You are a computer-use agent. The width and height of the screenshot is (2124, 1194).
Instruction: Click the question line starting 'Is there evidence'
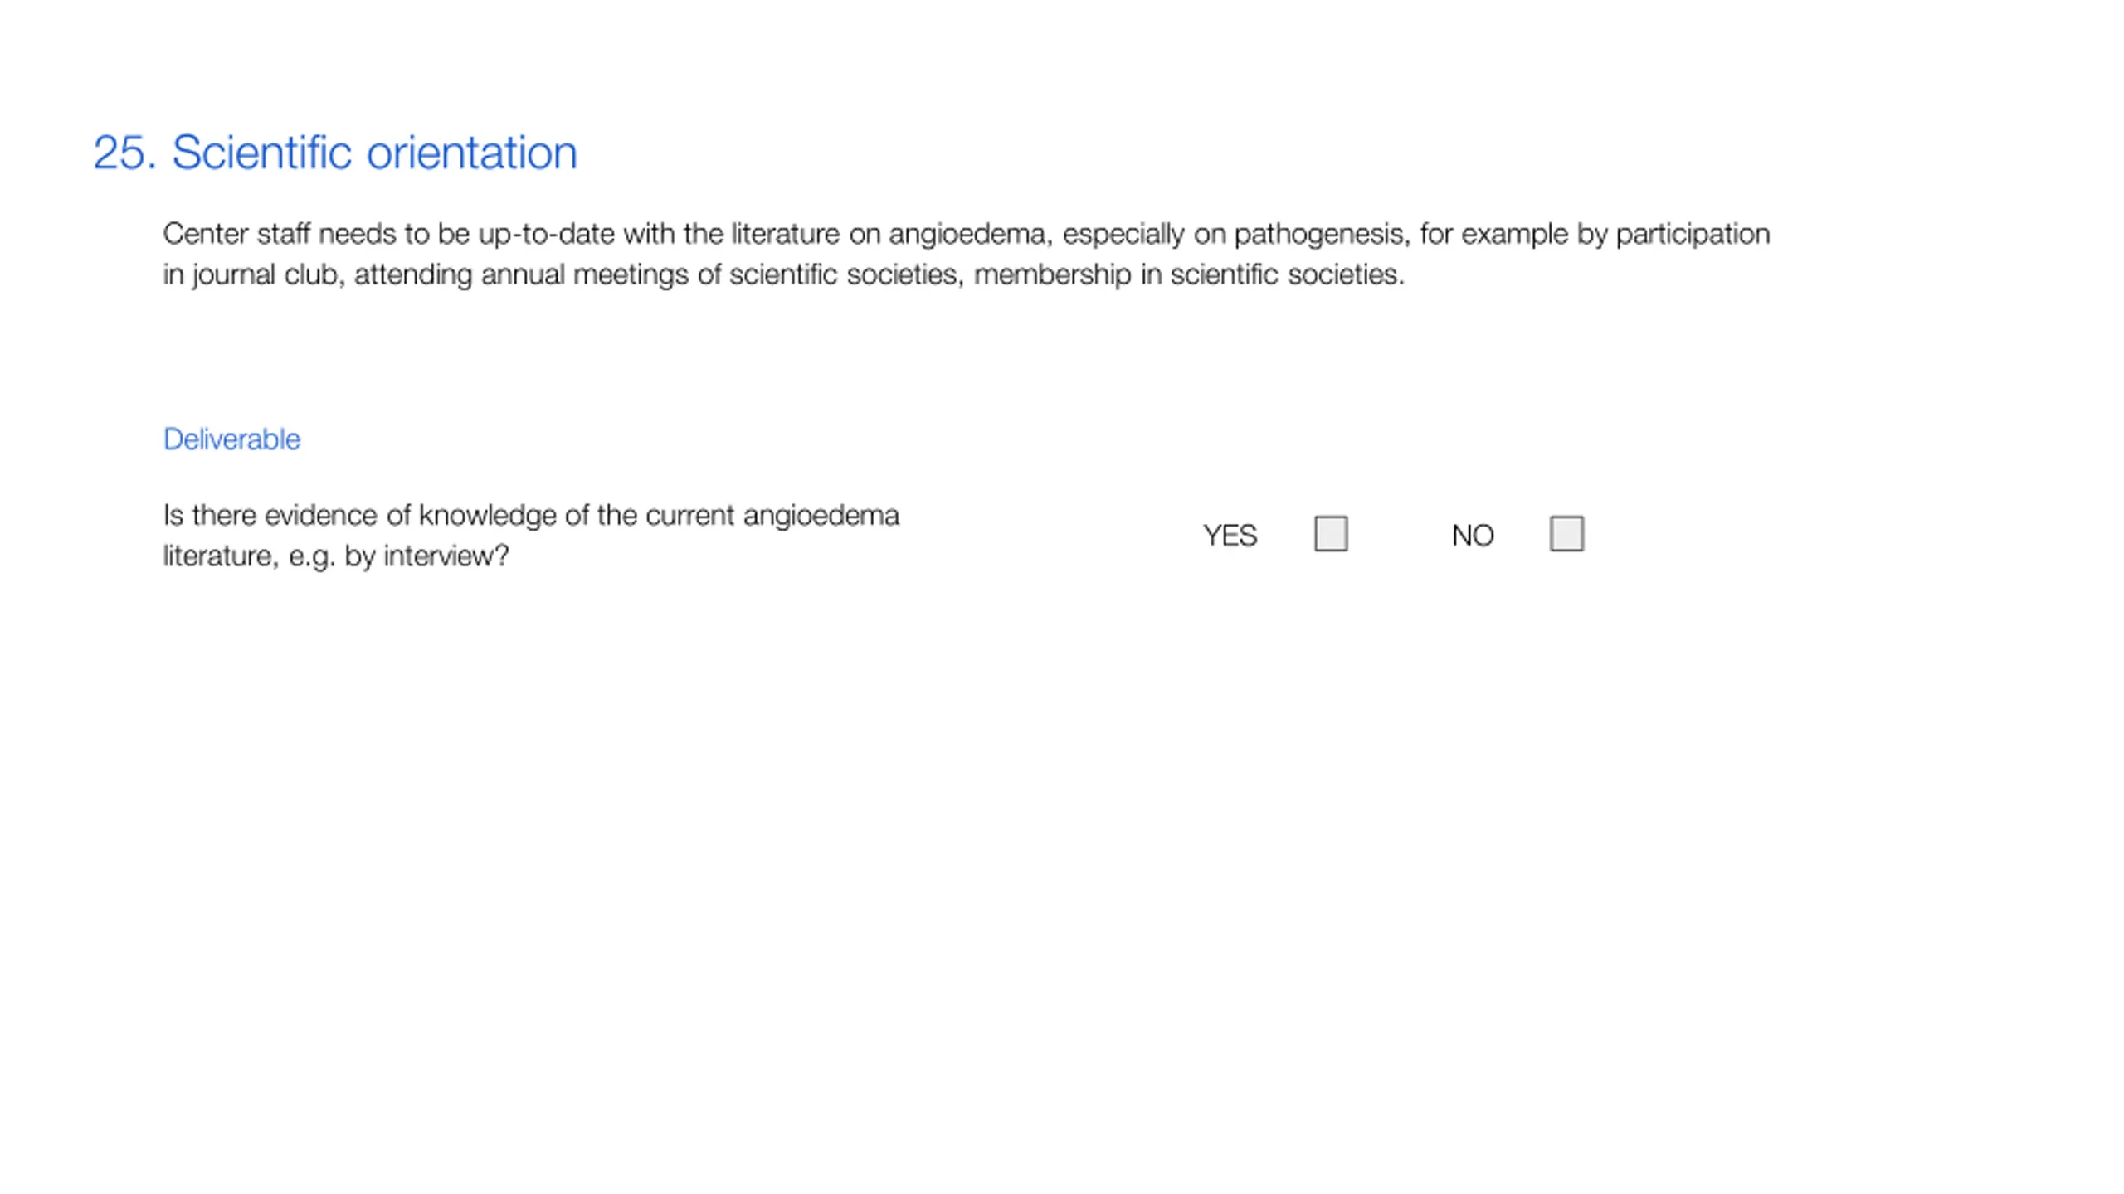coord(531,516)
